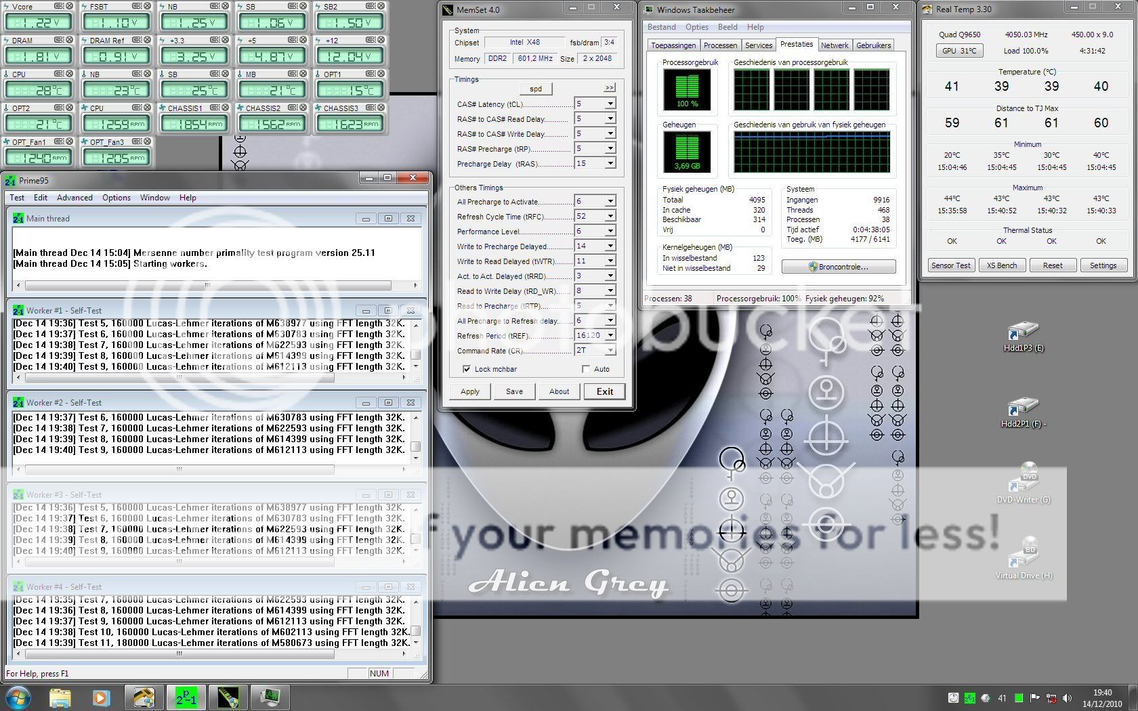
Task: Click the XS Bench button in Real Temp
Action: point(1002,265)
